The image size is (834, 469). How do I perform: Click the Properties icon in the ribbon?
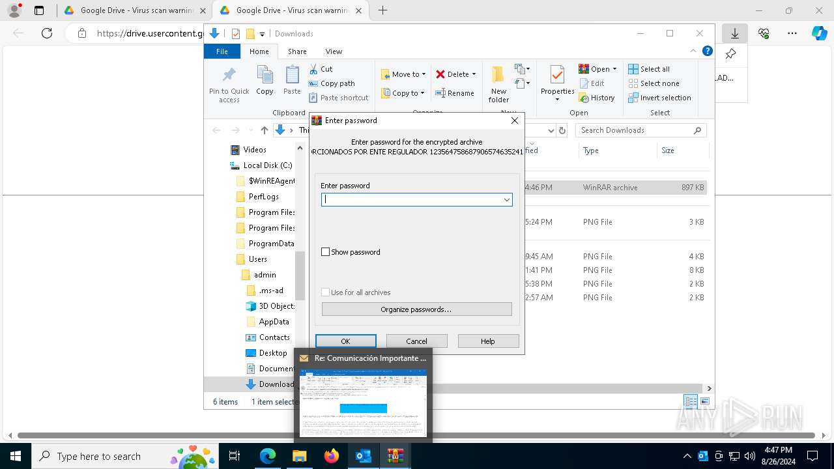click(557, 74)
